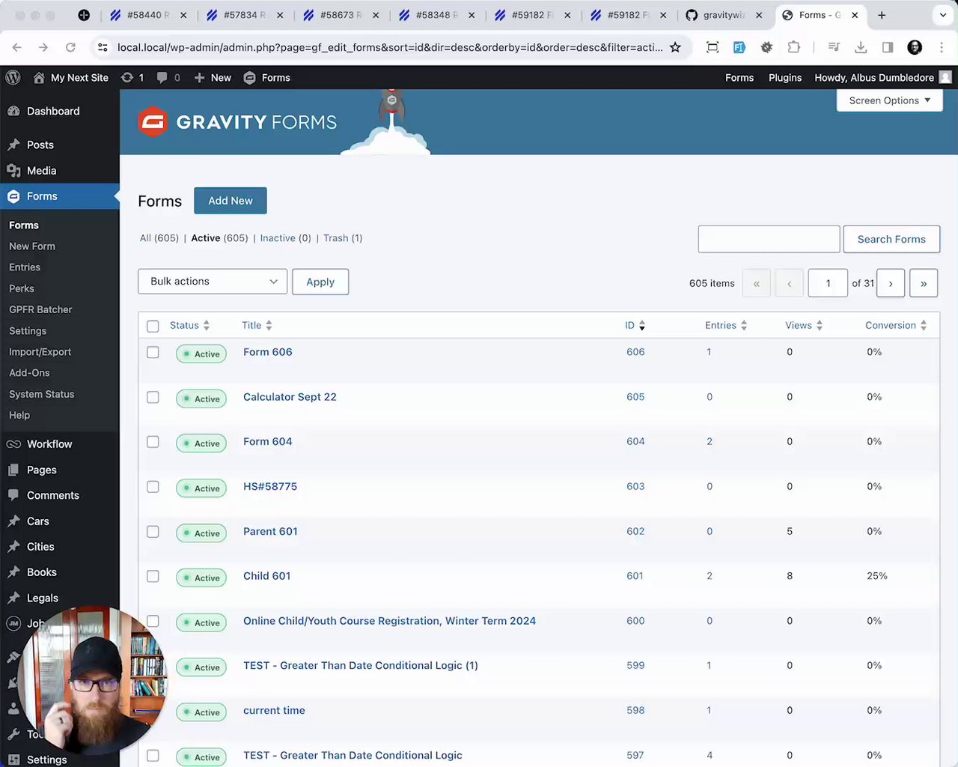Click the Search Forms button
This screenshot has width=958, height=767.
[891, 239]
